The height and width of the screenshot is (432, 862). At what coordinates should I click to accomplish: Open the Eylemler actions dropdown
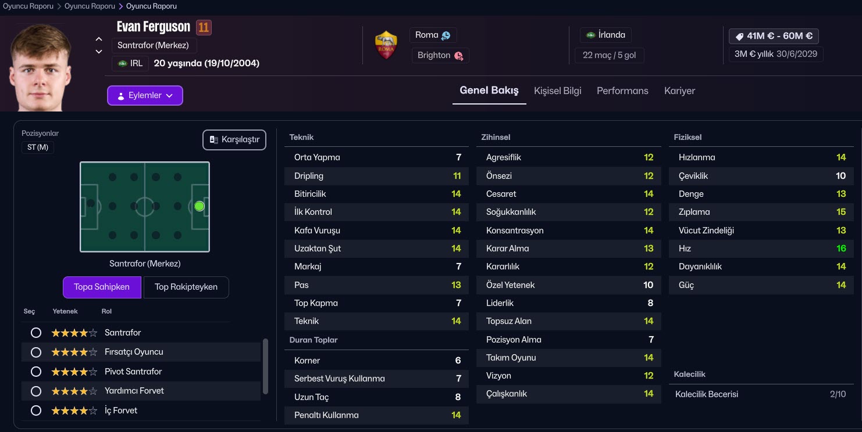145,96
